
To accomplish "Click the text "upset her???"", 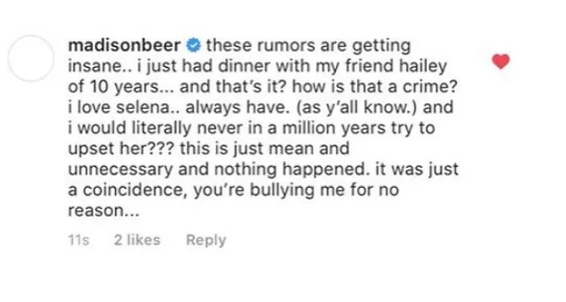I will pyautogui.click(x=121, y=149).
